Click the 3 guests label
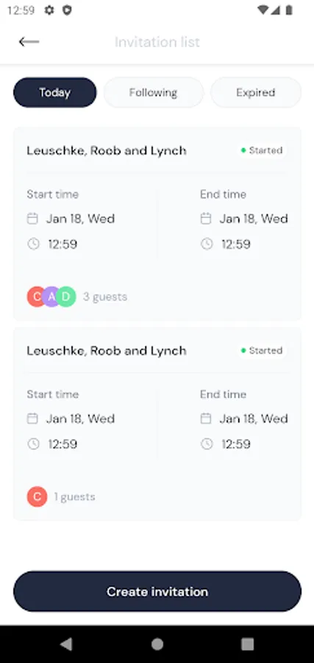The width and height of the screenshot is (314, 663). (105, 297)
